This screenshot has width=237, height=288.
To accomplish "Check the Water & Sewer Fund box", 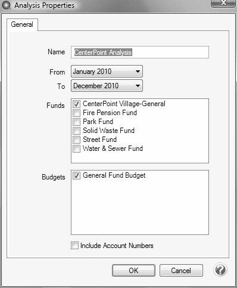I will pyautogui.click(x=76, y=148).
